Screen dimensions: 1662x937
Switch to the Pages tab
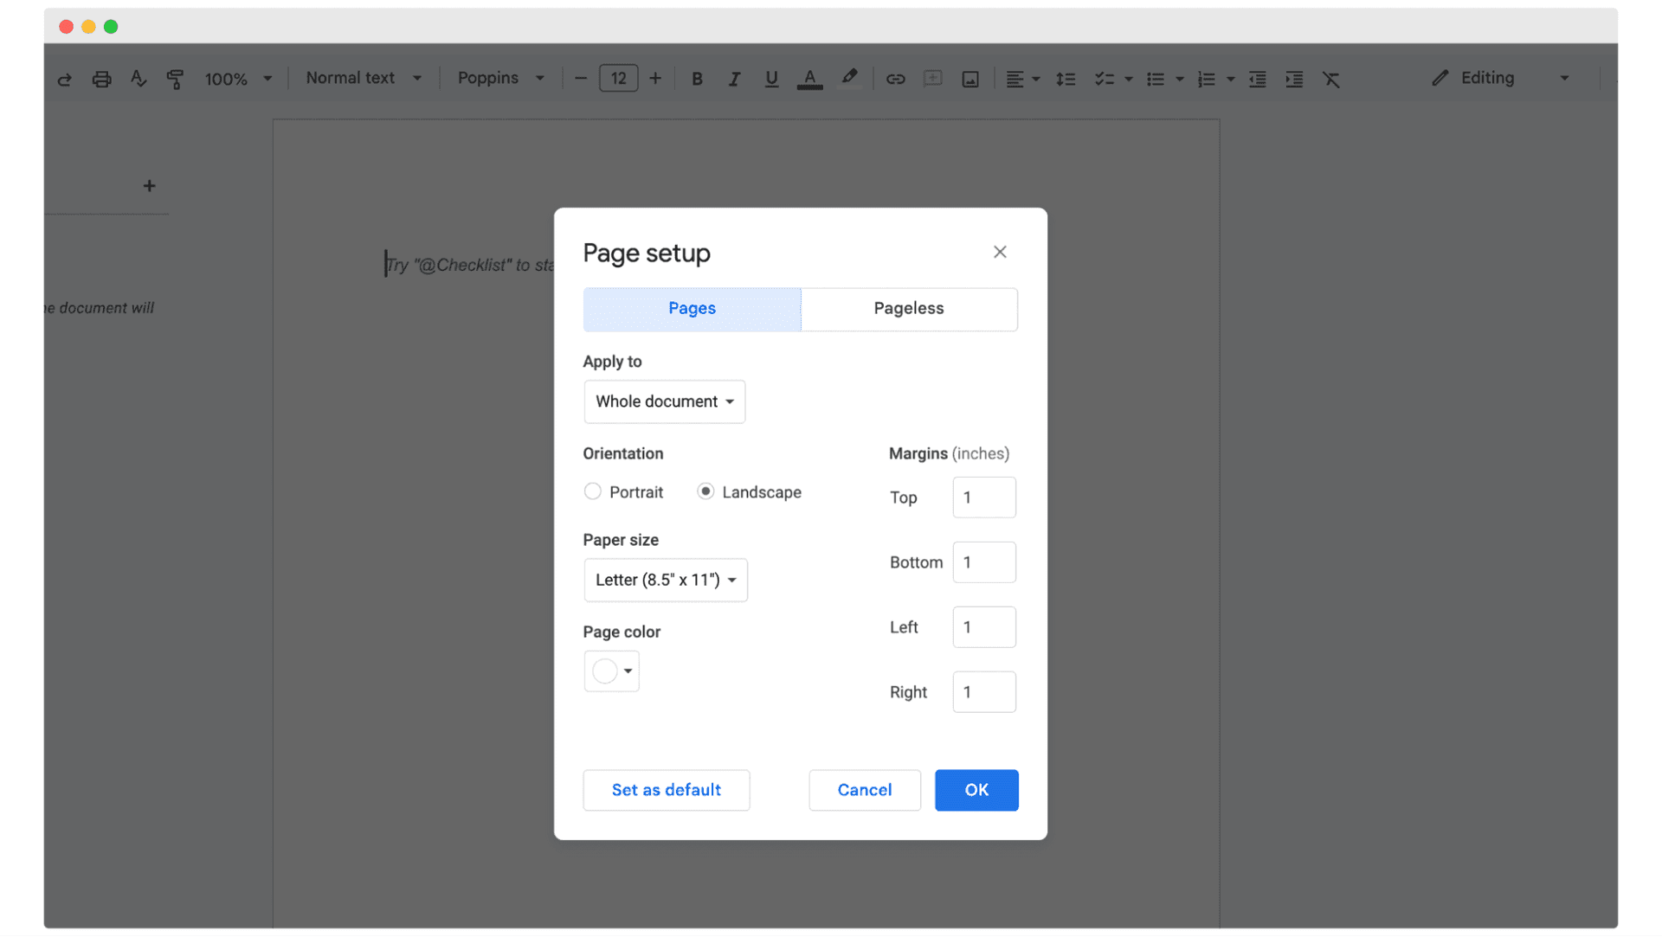(x=692, y=308)
